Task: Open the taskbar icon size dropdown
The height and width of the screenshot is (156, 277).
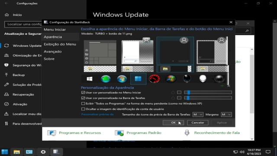Action: coord(198,114)
